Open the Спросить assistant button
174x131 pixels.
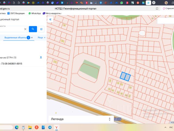pyautogui.click(x=168, y=8)
